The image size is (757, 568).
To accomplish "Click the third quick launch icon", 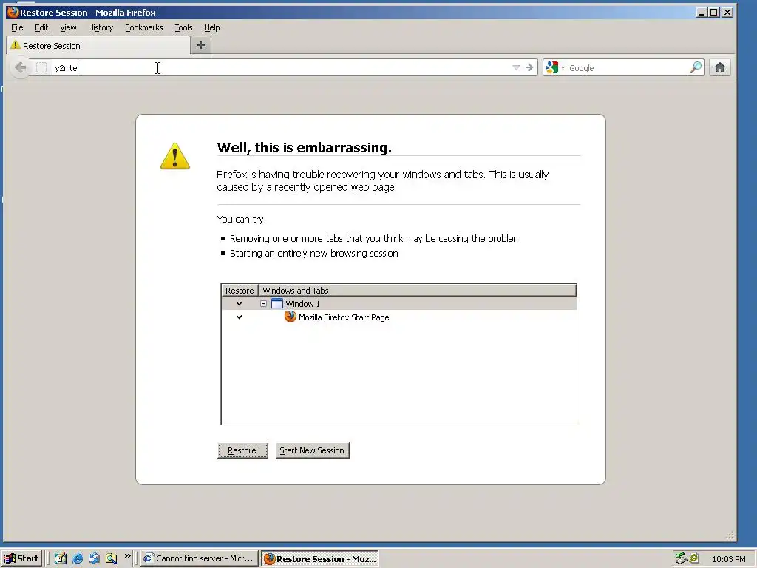I will [x=94, y=558].
